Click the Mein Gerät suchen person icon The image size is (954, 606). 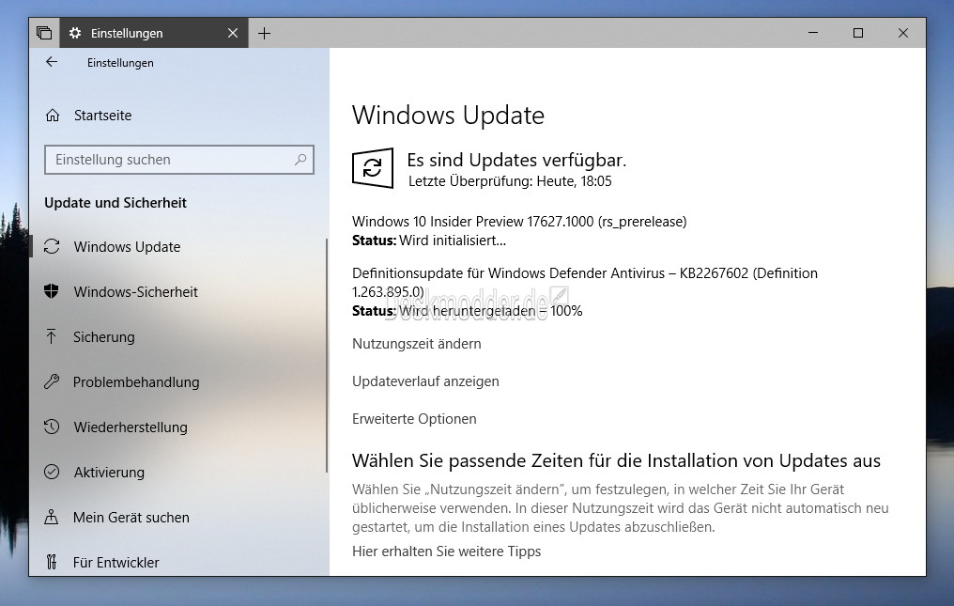click(52, 517)
